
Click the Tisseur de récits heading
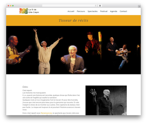(x=73, y=21)
